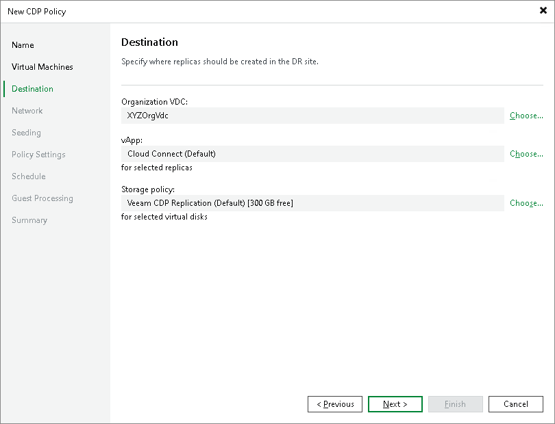Click the Previous button
This screenshot has height=424, width=555.
335,404
